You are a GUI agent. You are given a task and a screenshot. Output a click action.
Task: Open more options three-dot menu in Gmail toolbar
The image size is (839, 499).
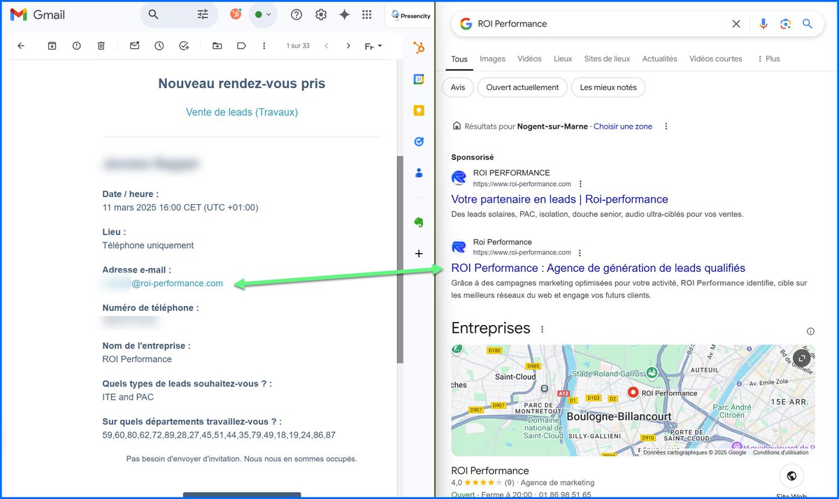point(264,45)
